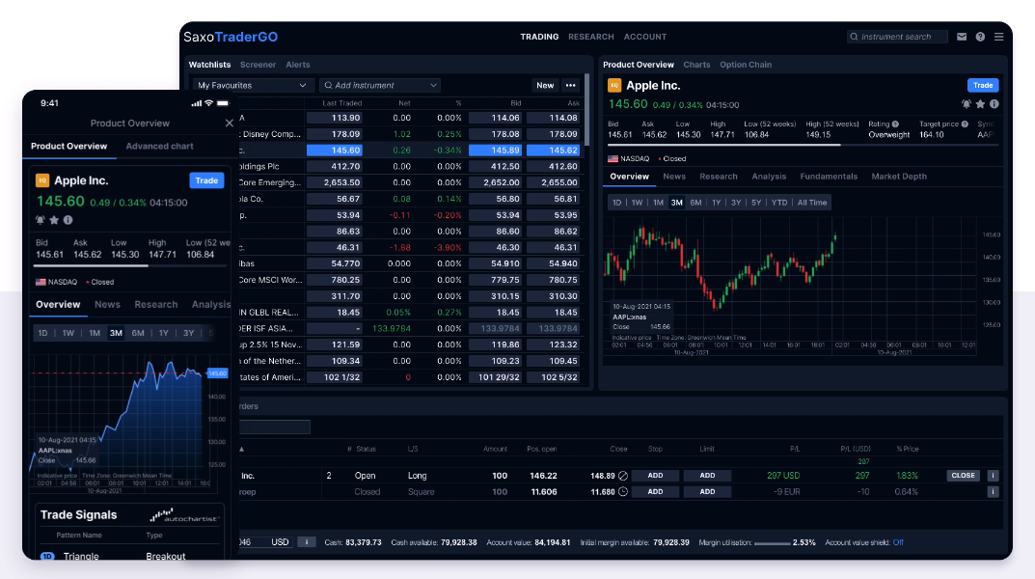
Task: Open info icon beside star in desktop overview
Action: tap(994, 104)
